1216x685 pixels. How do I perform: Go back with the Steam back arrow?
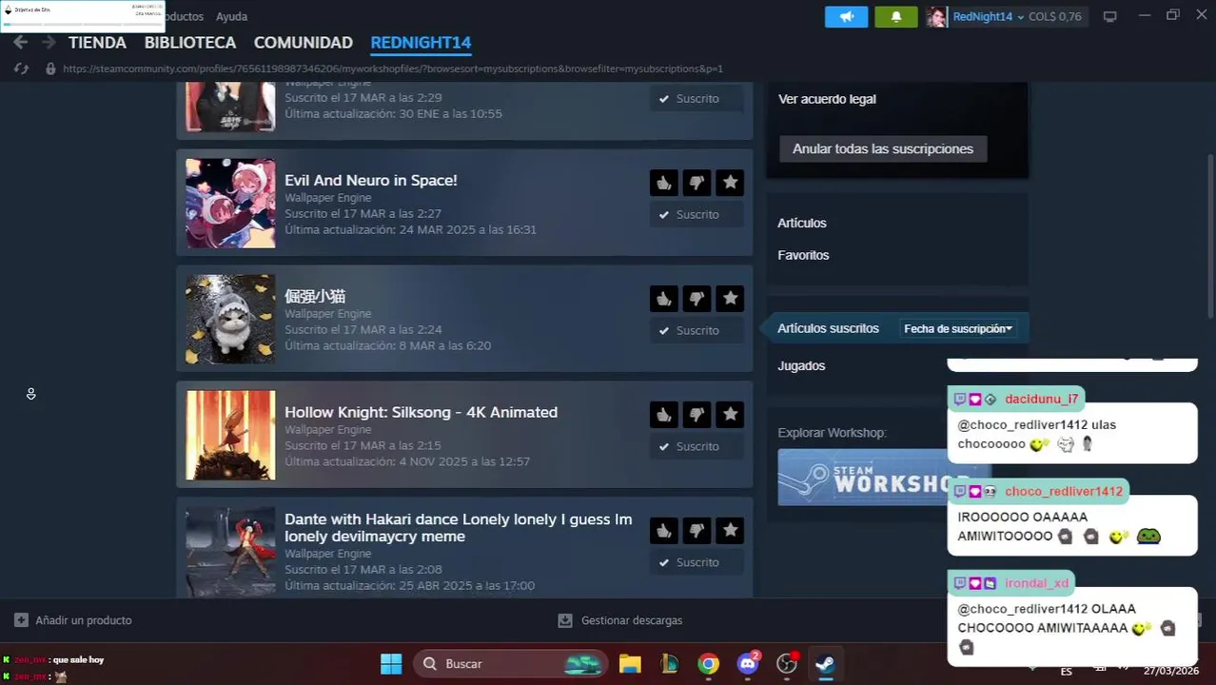[20, 43]
